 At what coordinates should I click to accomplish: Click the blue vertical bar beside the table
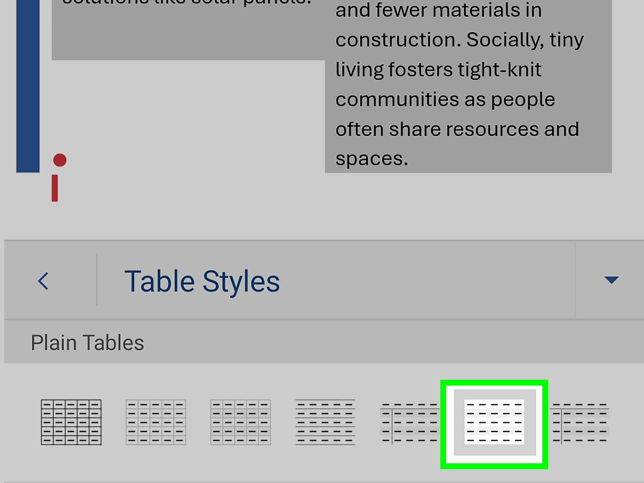(28, 87)
